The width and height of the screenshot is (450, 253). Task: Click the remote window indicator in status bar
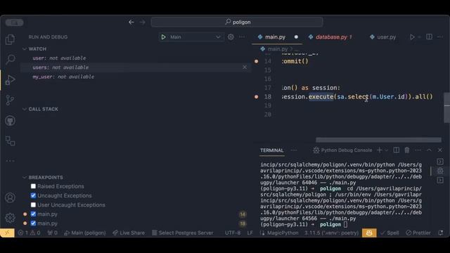tap(7, 233)
